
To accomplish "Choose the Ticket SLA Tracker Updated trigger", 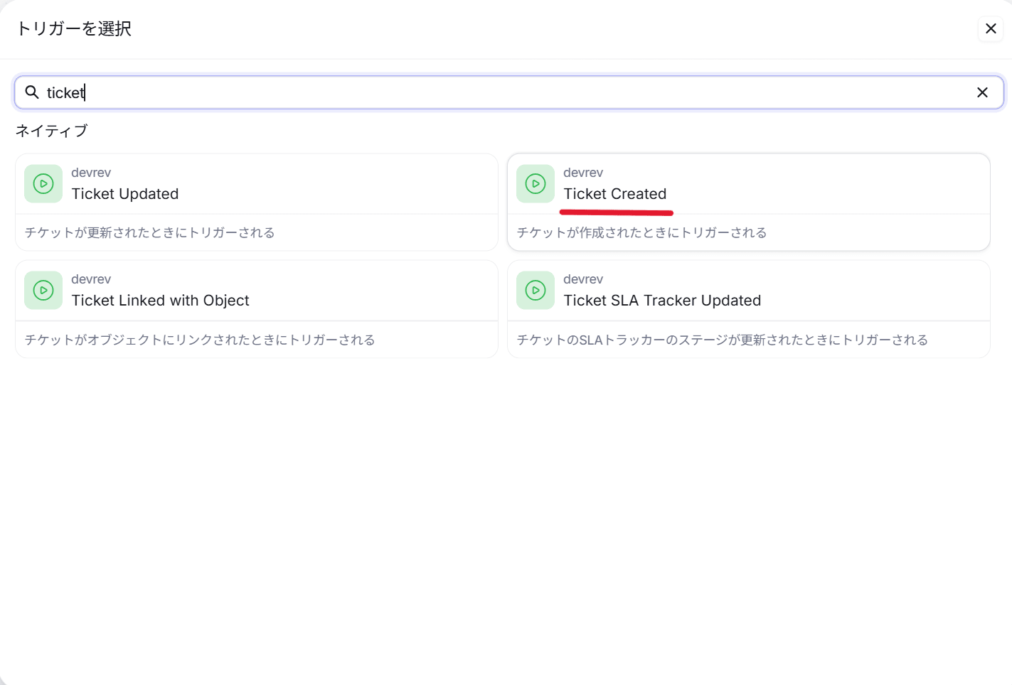I will pyautogui.click(x=748, y=308).
